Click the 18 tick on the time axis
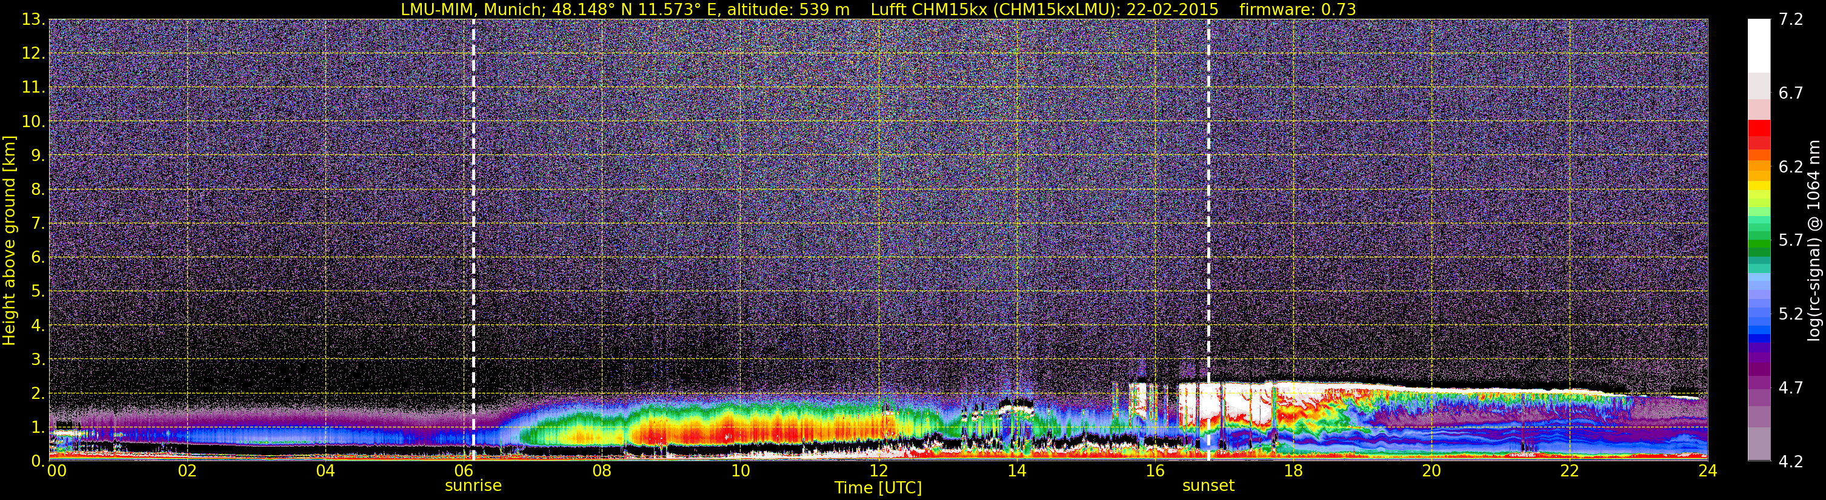Image resolution: width=1826 pixels, height=500 pixels. [x=1293, y=471]
